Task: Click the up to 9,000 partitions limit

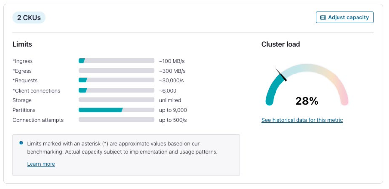Action: point(173,110)
